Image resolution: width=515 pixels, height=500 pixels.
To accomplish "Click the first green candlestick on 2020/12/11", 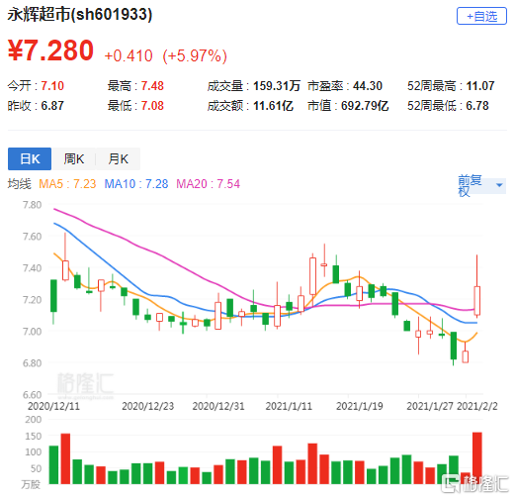I will (53, 296).
